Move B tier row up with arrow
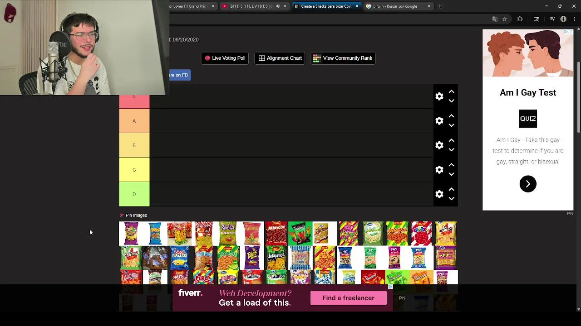 451,140
